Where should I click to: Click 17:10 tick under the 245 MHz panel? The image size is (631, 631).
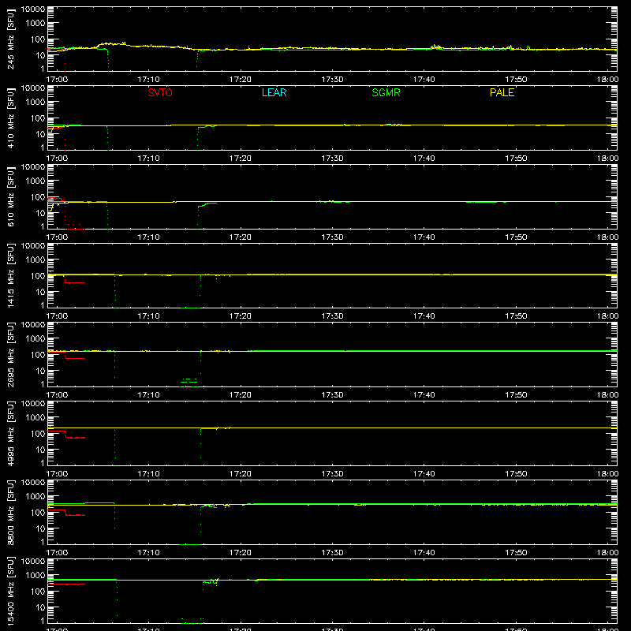pos(148,80)
